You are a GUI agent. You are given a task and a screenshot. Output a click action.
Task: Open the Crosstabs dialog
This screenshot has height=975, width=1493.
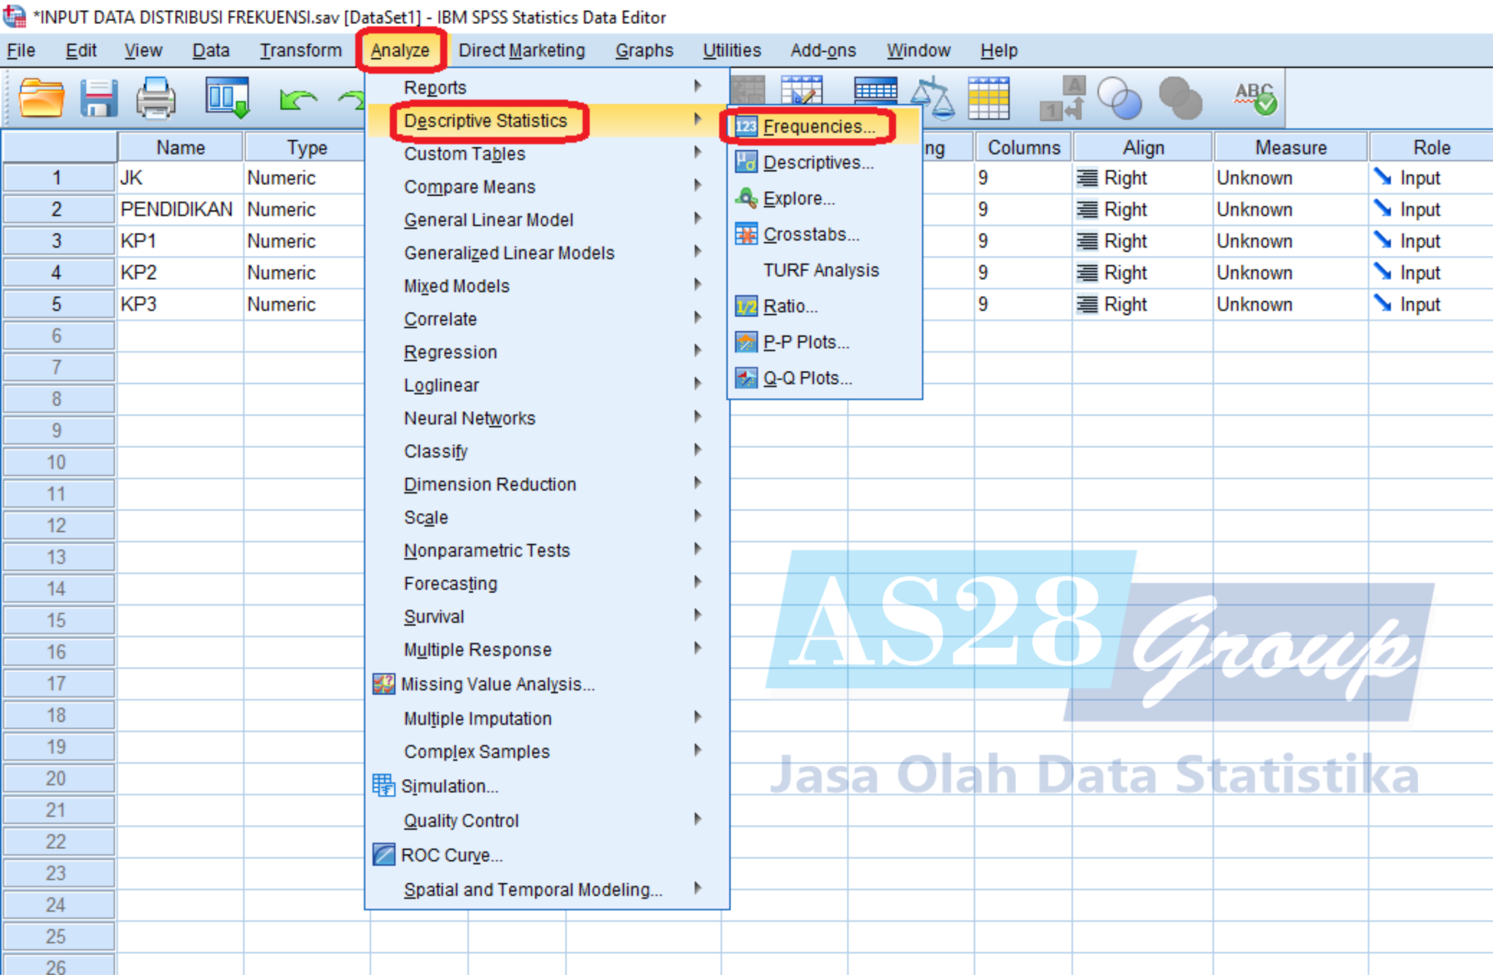(811, 234)
